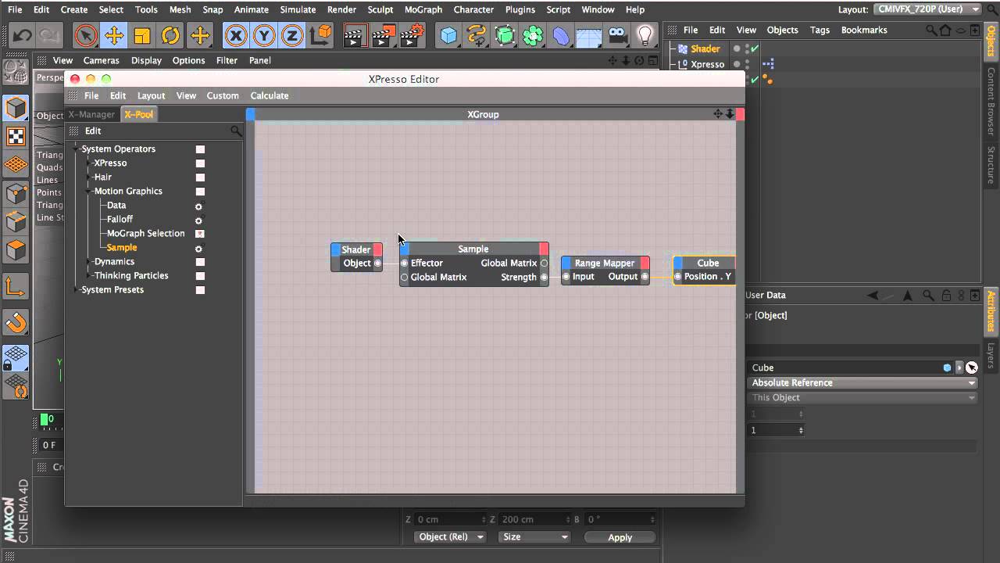Viewport: 1000px width, 563px height.
Task: Enable Polygons mode in left toolbar
Action: tap(16, 251)
